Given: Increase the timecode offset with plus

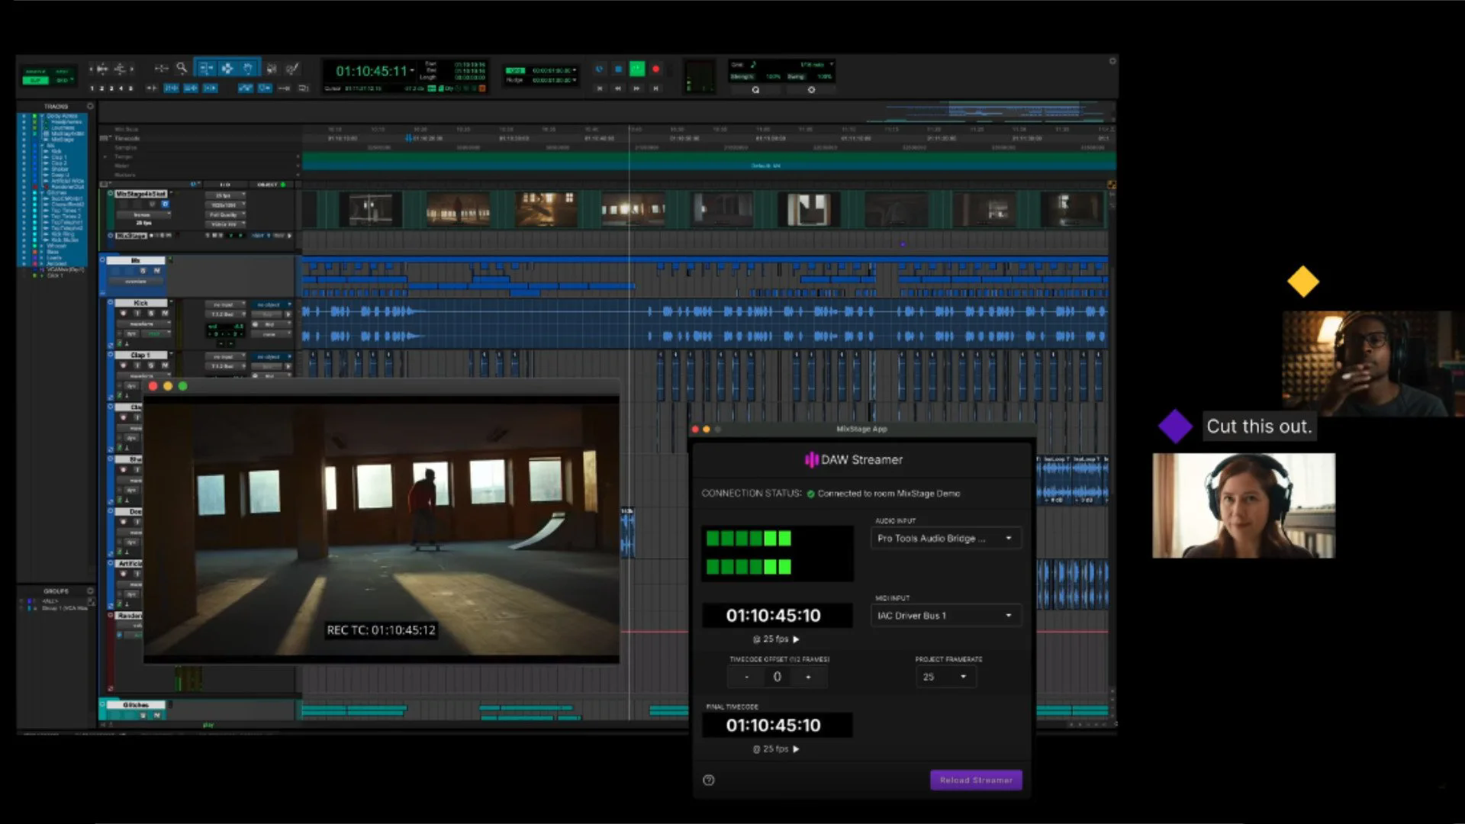Looking at the screenshot, I should pyautogui.click(x=808, y=677).
